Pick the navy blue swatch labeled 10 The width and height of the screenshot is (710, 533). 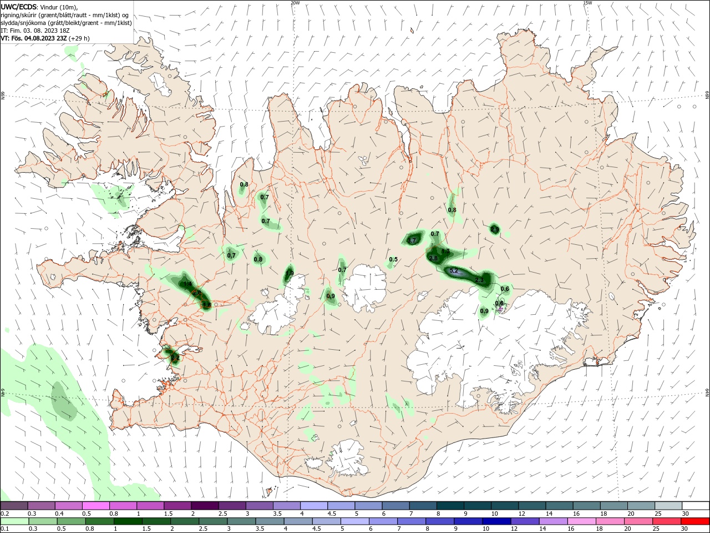pos(496,521)
